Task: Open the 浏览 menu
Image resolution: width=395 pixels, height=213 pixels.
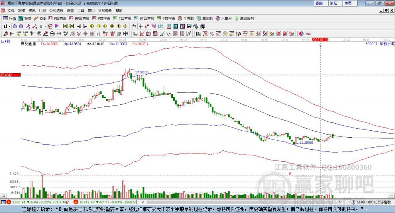Action: coord(22,10)
